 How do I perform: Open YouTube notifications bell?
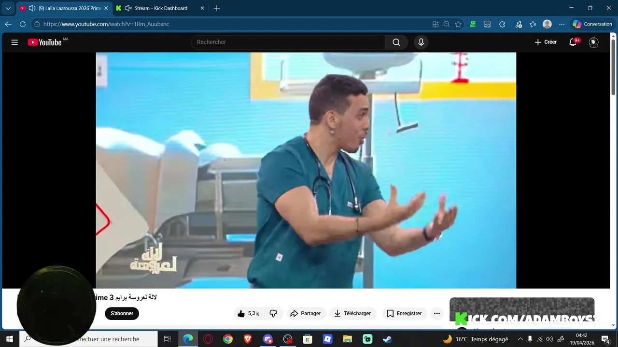573,42
